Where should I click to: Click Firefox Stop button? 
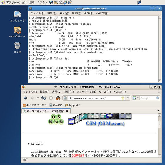point(51,98)
